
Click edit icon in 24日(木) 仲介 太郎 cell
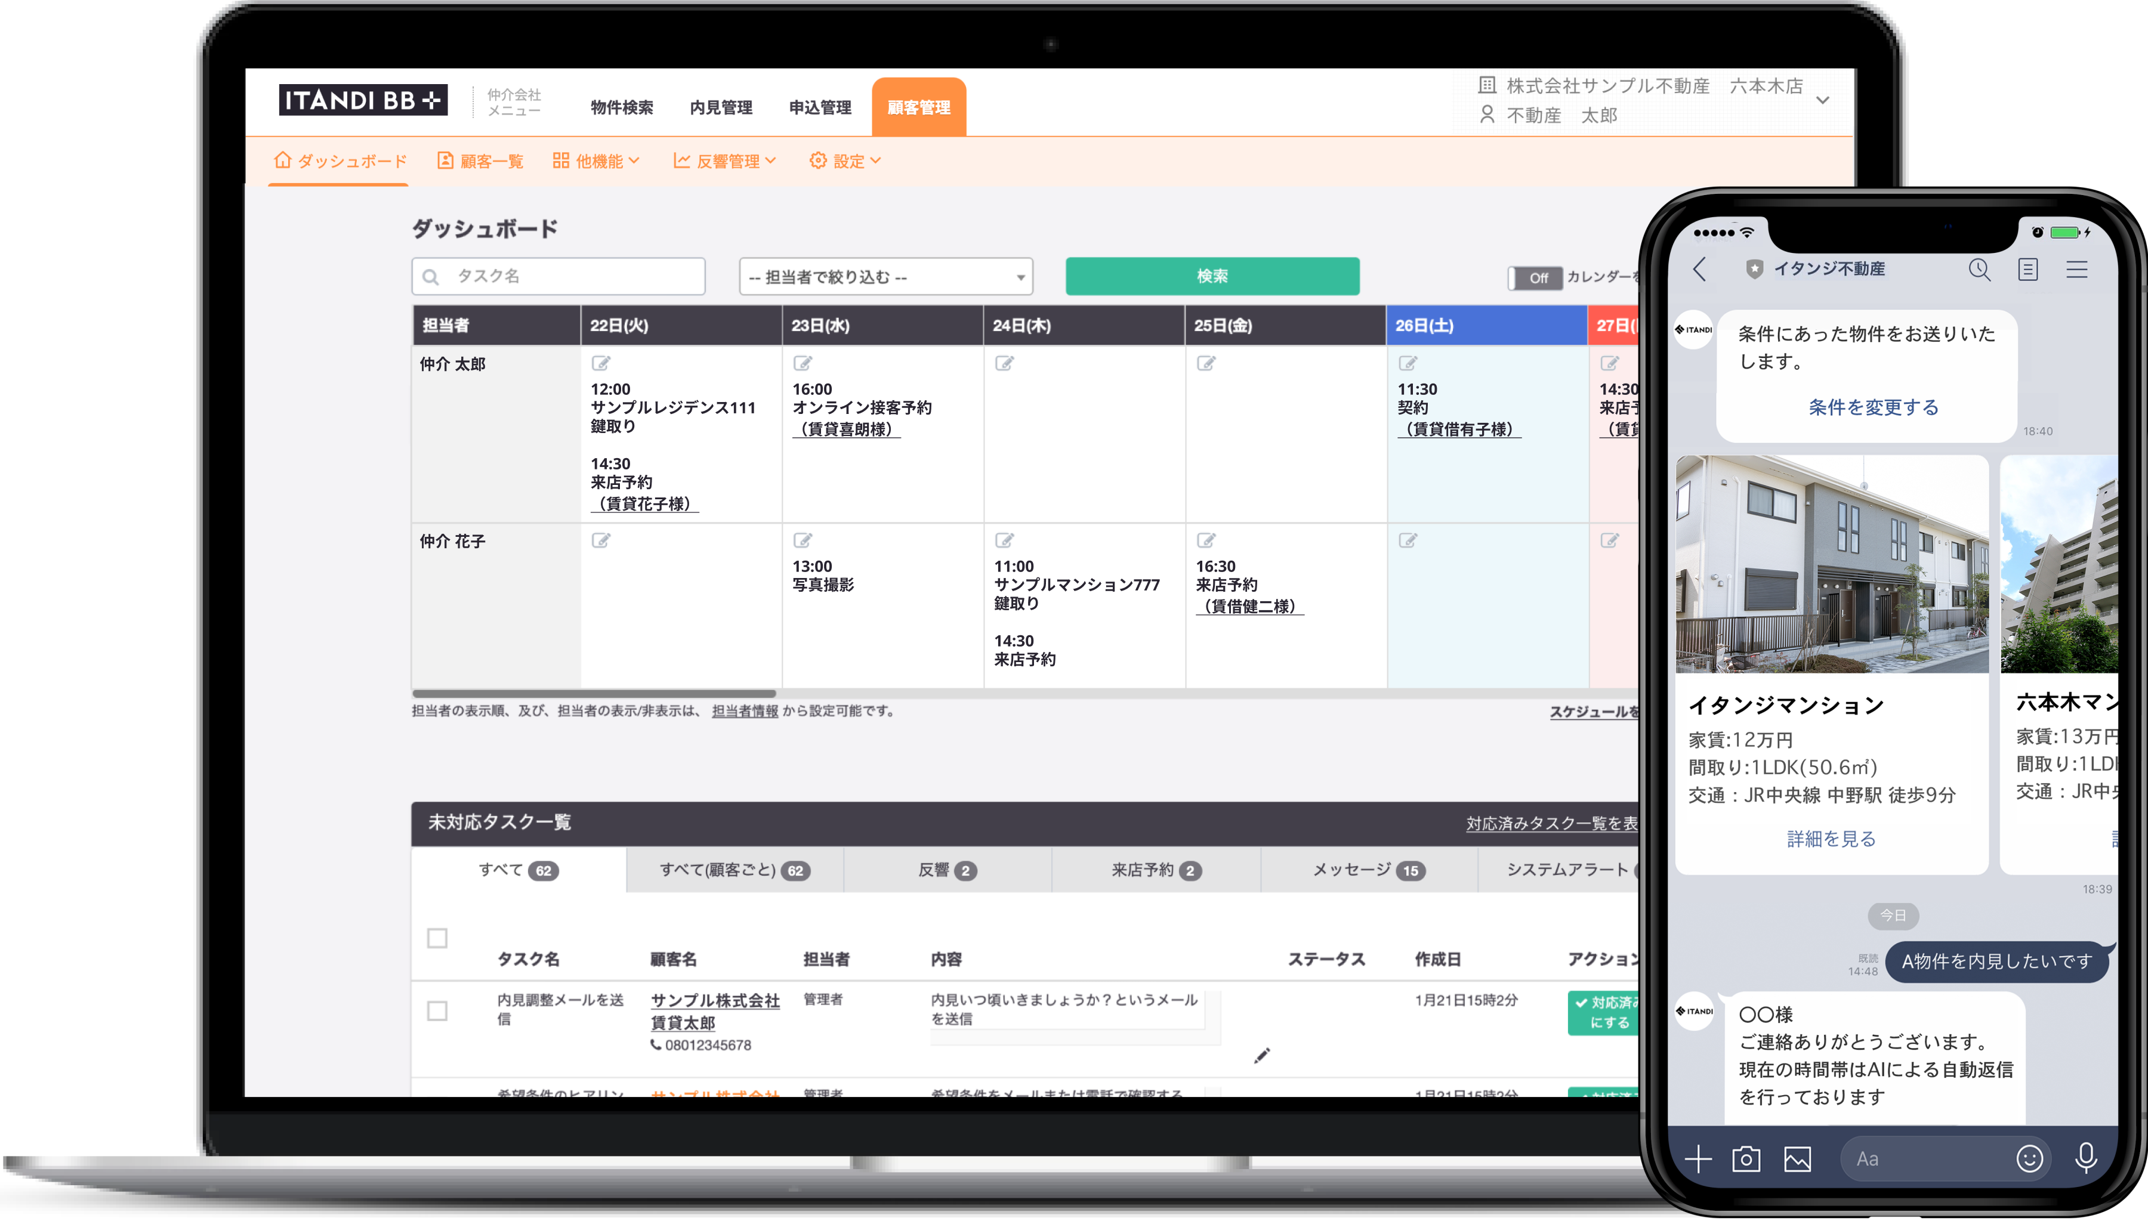point(1004,363)
